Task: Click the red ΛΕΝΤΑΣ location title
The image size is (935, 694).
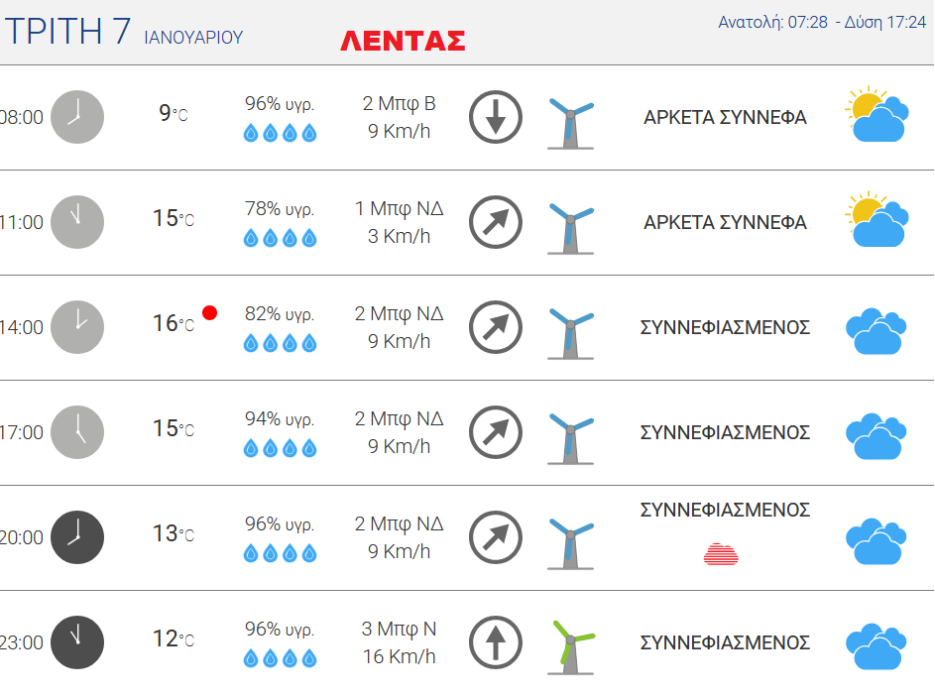Action: (x=402, y=41)
